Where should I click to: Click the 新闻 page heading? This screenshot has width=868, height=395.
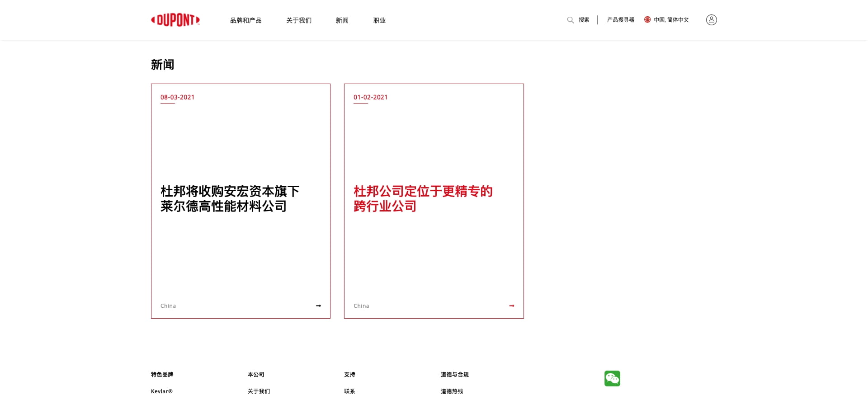[162, 65]
